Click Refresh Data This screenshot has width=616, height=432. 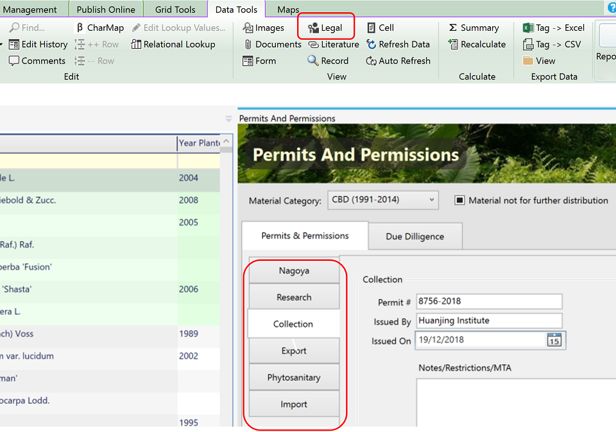click(x=398, y=44)
